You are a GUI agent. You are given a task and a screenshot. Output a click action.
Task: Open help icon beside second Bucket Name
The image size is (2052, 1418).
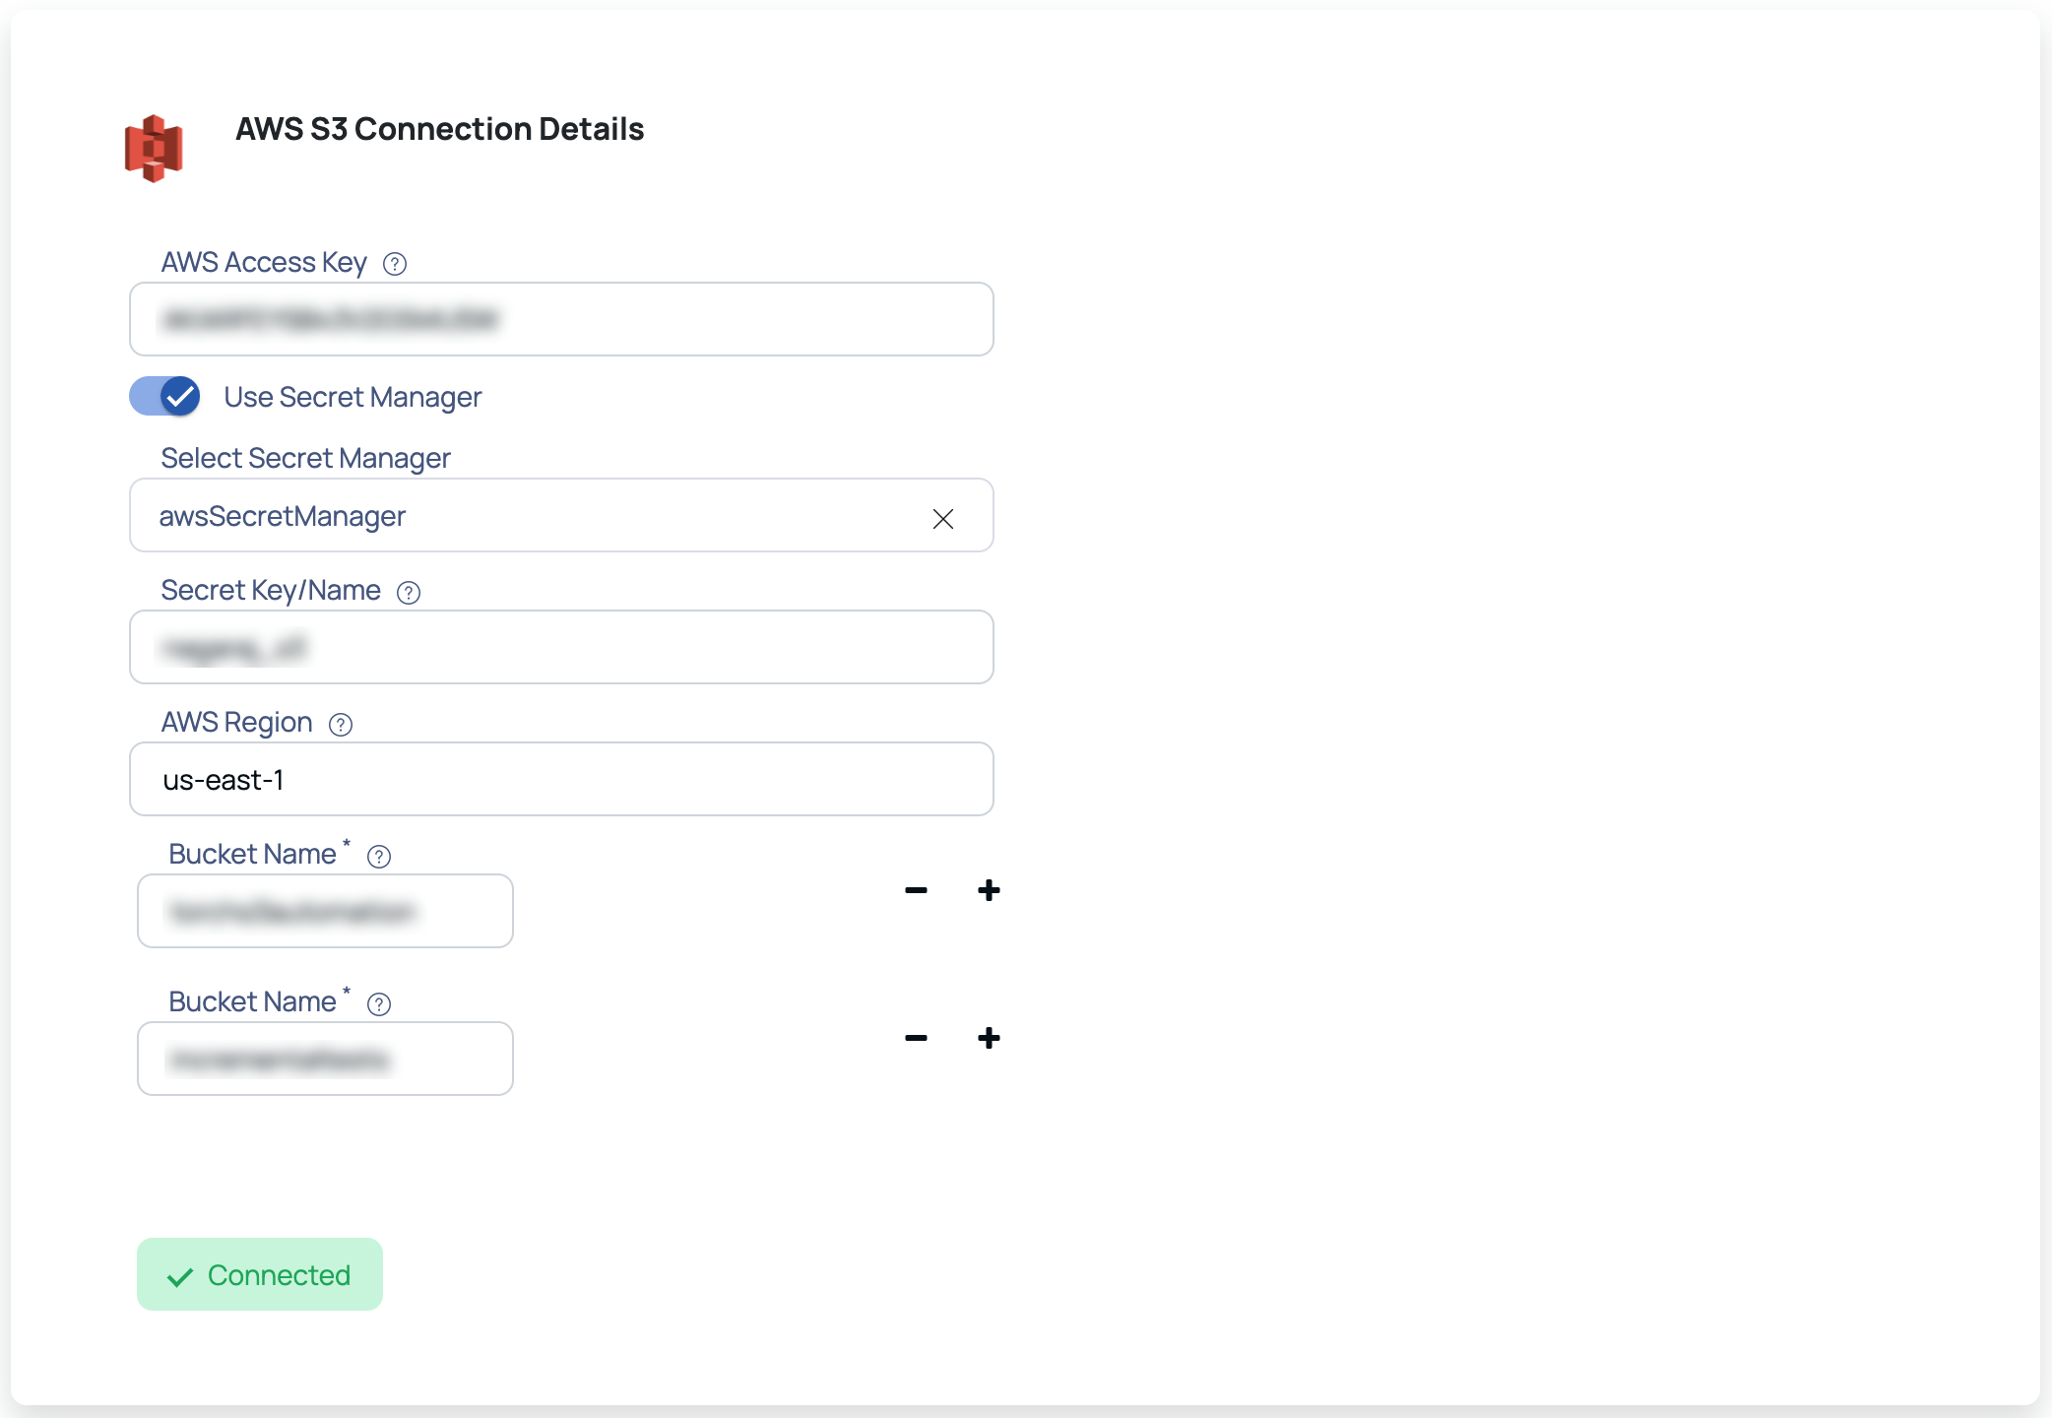pyautogui.click(x=379, y=1004)
